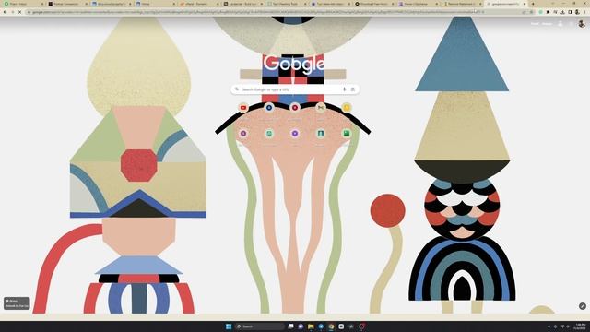Stop loading with the X button

[x=20, y=12]
